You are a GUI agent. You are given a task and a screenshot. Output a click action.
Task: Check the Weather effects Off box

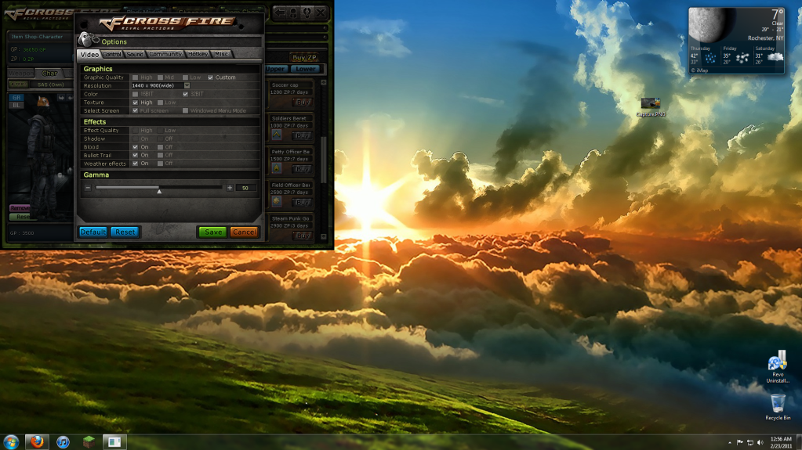tap(161, 164)
